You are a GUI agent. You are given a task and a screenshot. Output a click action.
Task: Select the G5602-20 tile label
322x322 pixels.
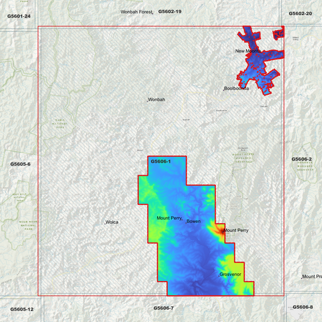[x=300, y=13]
